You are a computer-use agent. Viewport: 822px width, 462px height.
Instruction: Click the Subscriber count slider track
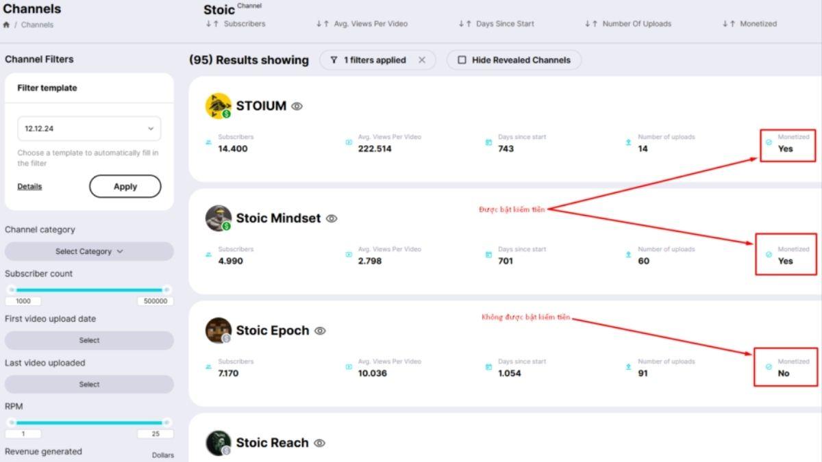coord(89,290)
